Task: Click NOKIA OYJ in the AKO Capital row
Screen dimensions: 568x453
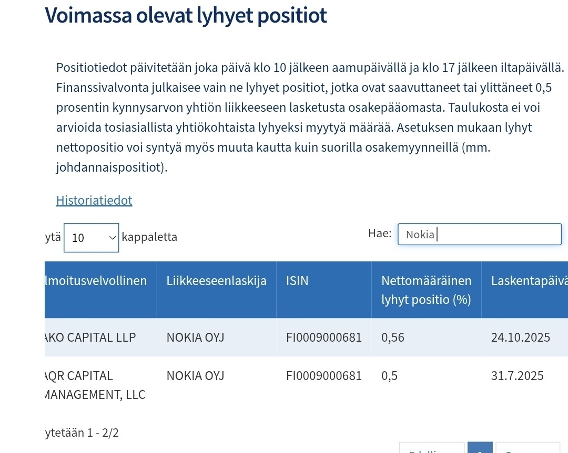Action: [195, 338]
